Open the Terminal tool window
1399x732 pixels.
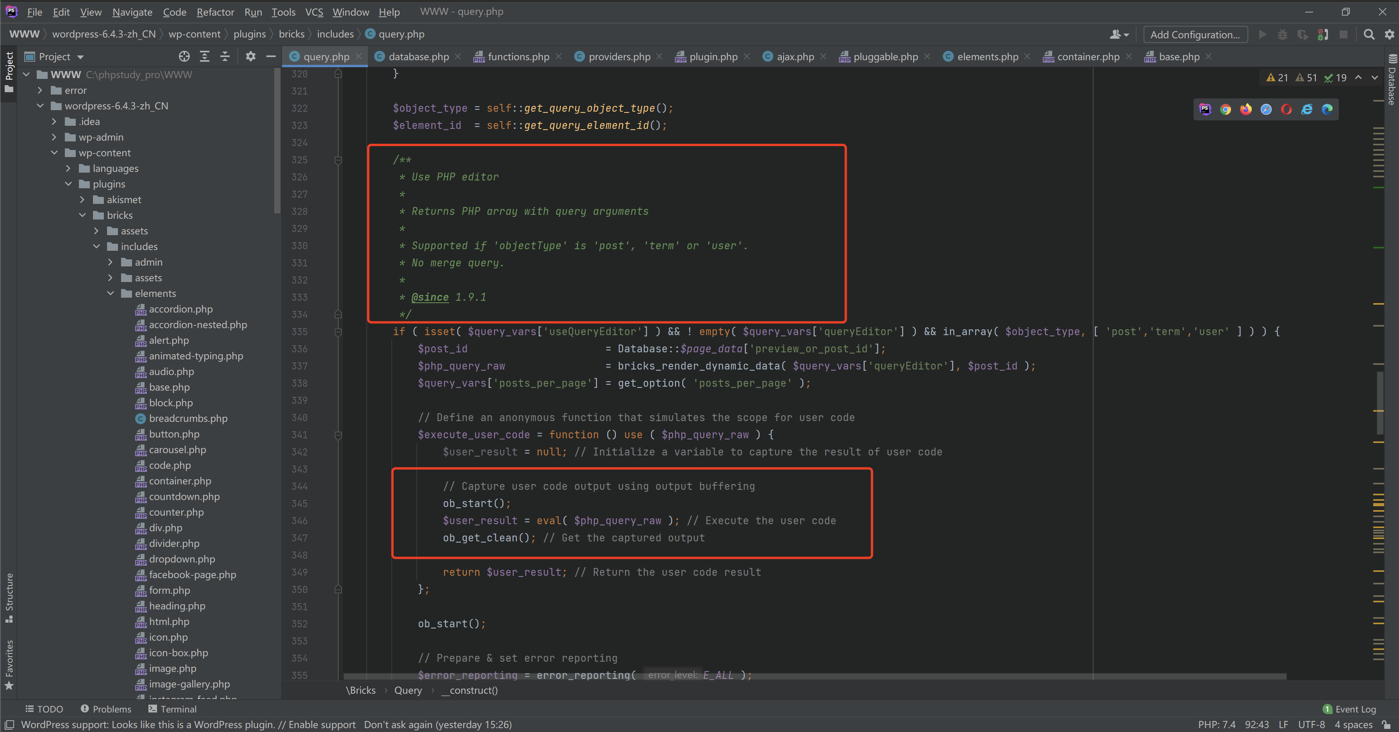[x=172, y=709]
